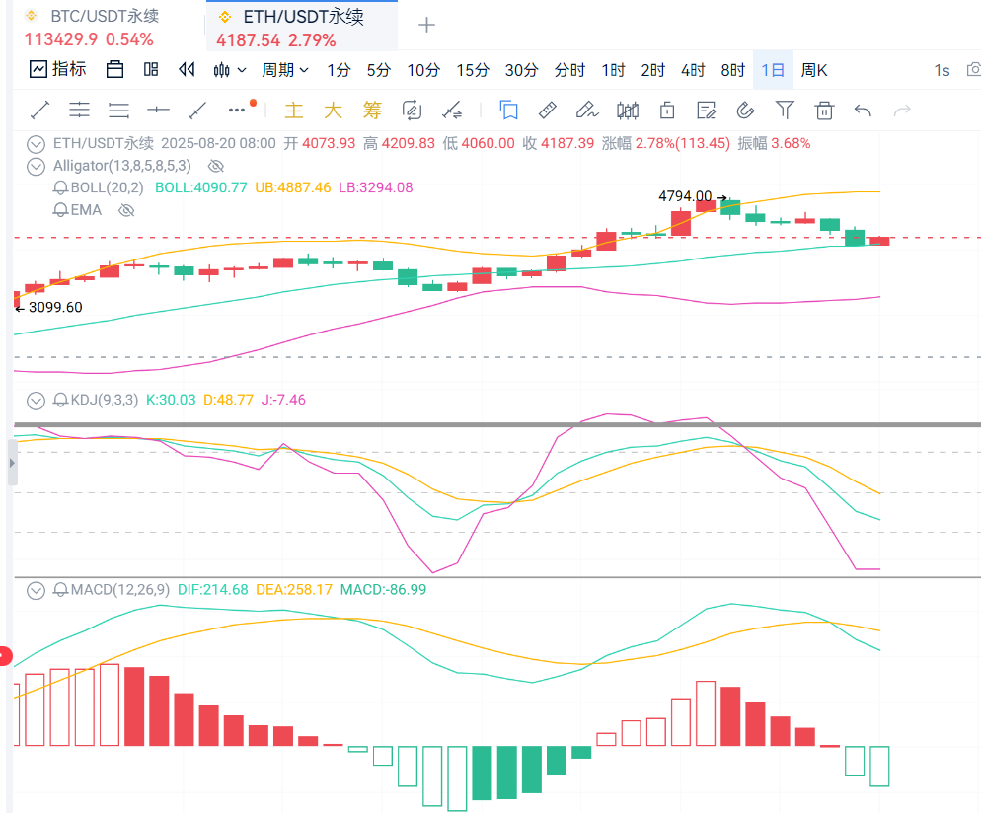Click the filter funnel icon
The image size is (981, 813).
coord(785,111)
